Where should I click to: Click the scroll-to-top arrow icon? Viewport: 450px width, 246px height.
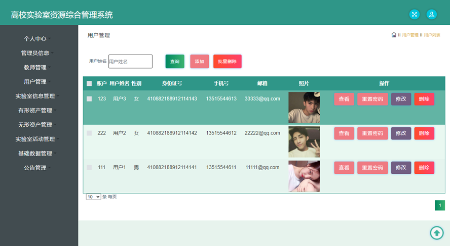pos(436,232)
